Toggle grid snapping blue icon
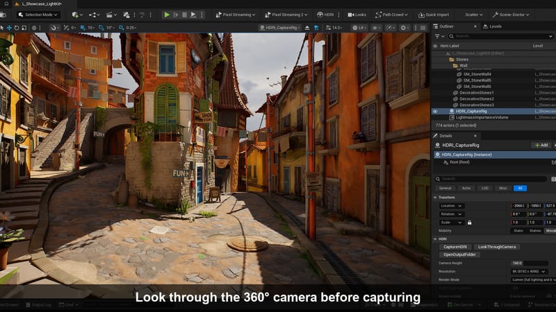This screenshot has width=556, height=312. (x=83, y=27)
